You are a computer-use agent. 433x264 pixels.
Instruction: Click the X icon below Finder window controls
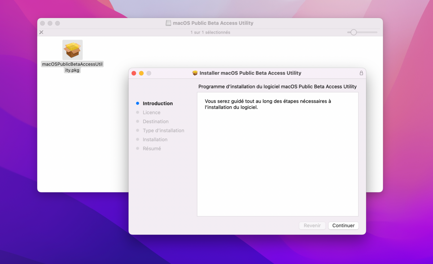click(41, 32)
